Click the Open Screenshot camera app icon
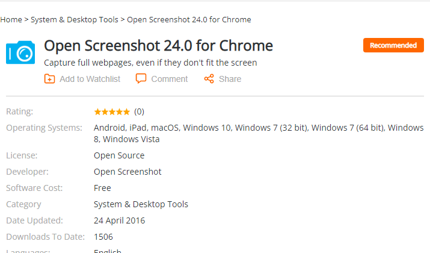Viewport: 430px width, 253px height. coord(20,52)
